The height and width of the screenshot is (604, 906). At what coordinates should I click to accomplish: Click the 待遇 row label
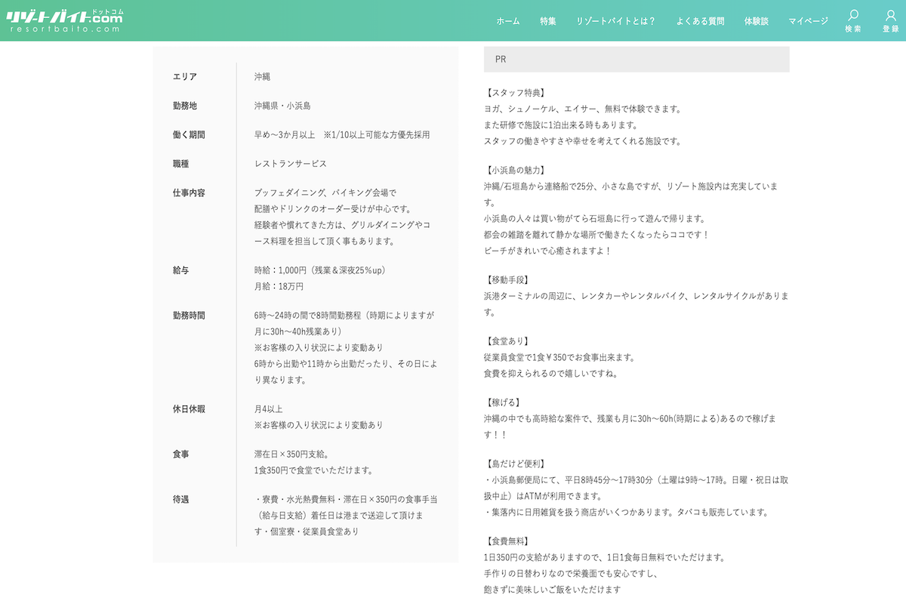(180, 499)
